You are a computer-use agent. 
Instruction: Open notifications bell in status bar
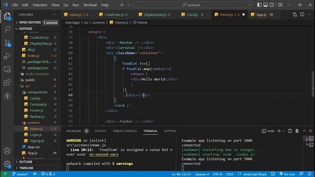click(x=310, y=174)
